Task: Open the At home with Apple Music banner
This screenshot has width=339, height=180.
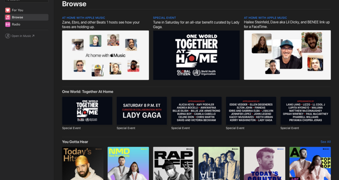Action: click(x=105, y=55)
